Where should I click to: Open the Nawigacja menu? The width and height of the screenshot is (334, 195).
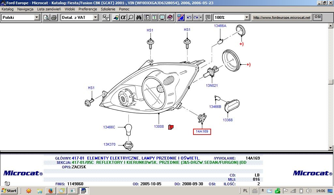tap(25, 9)
